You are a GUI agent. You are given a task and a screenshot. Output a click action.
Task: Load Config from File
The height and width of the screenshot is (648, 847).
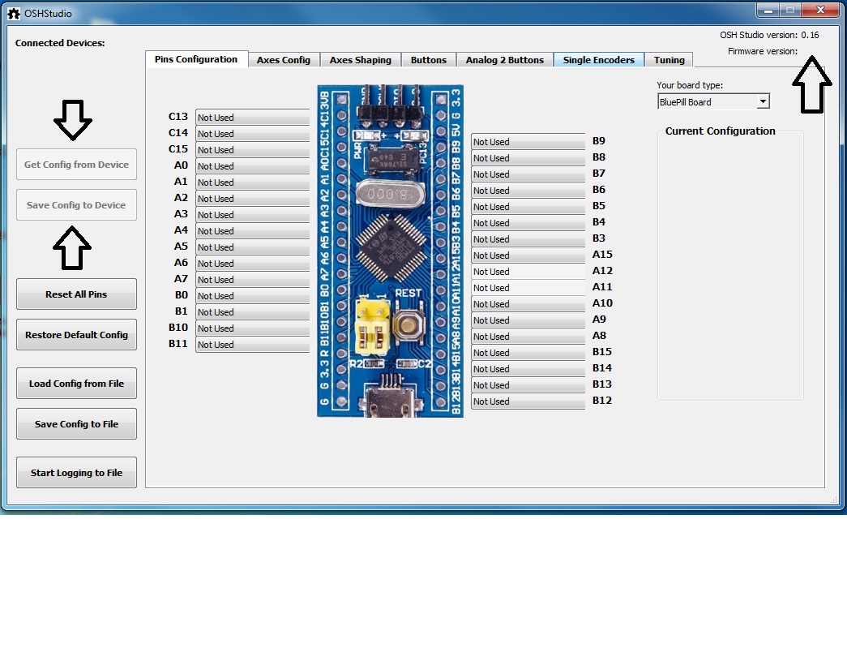tap(76, 383)
